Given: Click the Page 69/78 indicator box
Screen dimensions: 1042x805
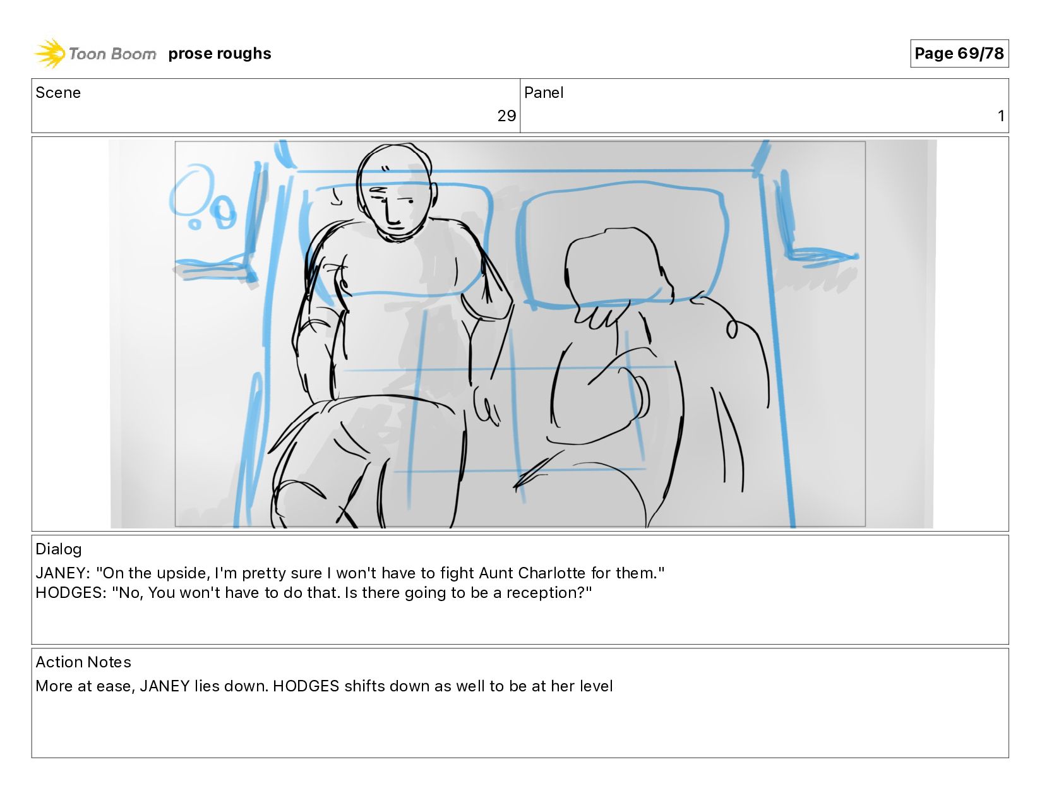Looking at the screenshot, I should coord(959,53).
